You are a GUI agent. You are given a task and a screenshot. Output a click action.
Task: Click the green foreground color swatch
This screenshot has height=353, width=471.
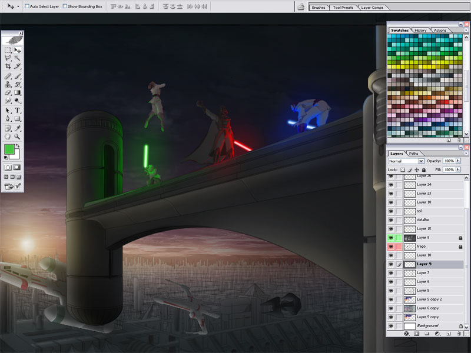[x=9, y=149]
